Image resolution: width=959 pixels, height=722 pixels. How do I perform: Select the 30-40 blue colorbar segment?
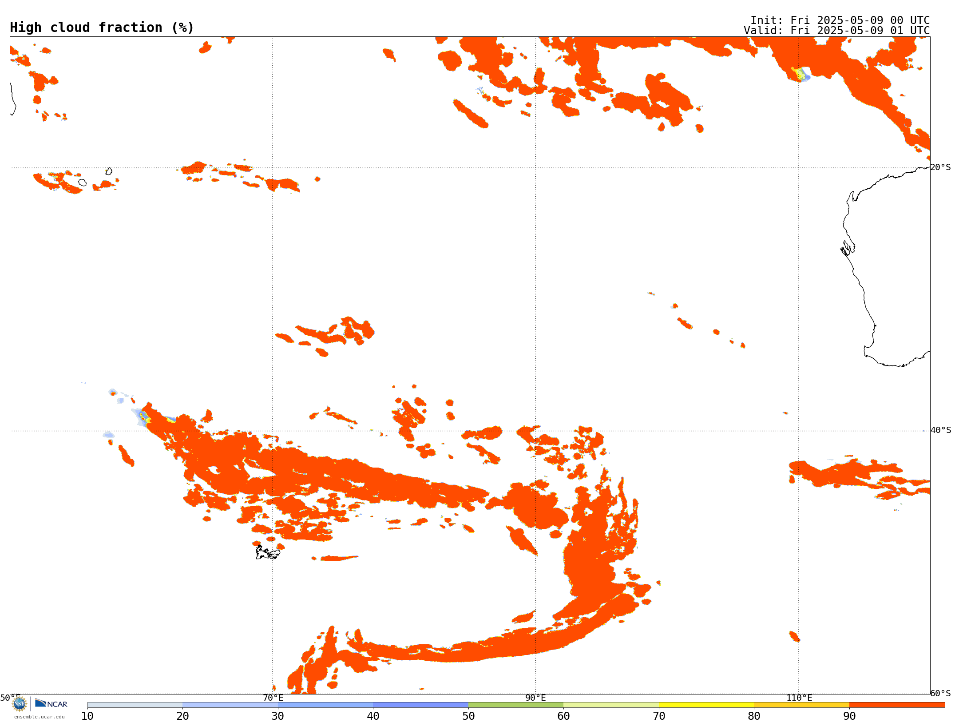click(x=325, y=705)
